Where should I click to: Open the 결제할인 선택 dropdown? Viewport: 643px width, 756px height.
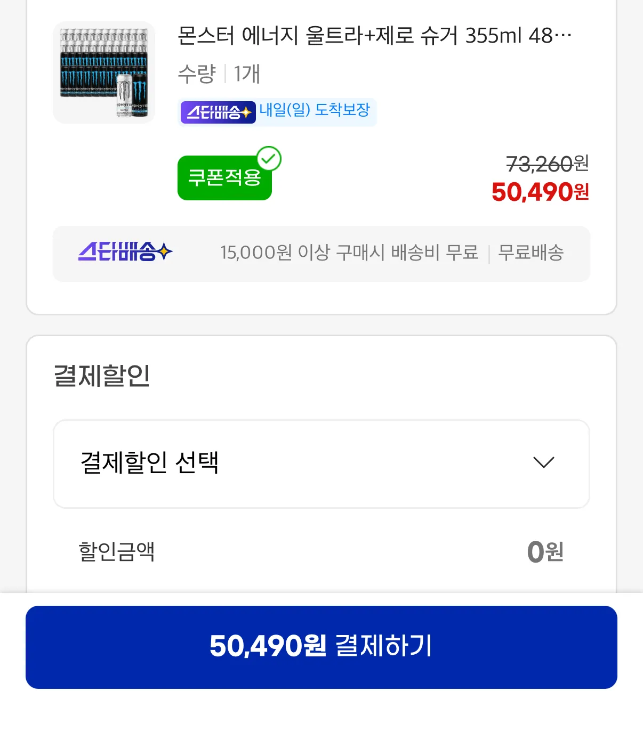click(x=321, y=464)
